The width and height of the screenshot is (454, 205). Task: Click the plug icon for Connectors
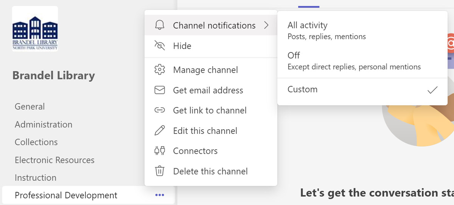pyautogui.click(x=160, y=151)
